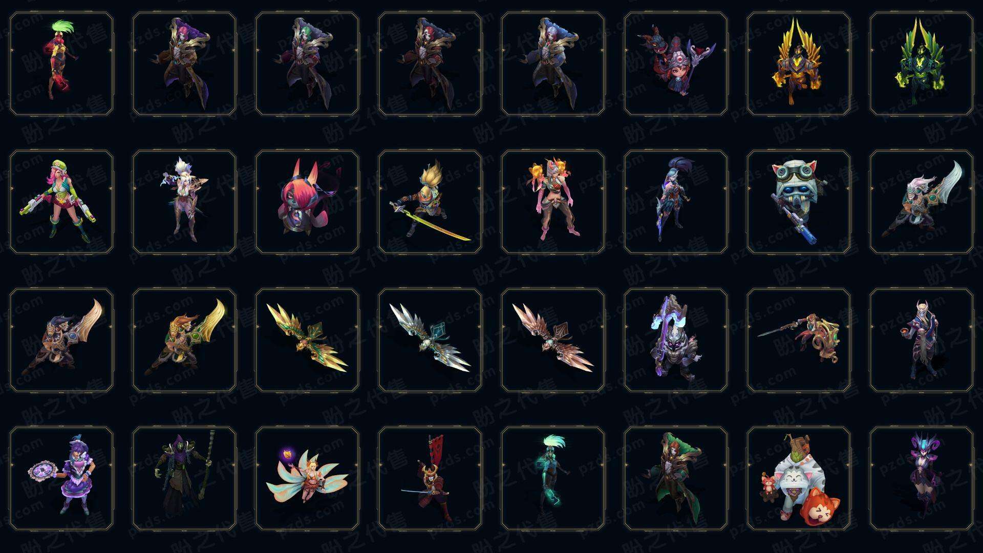983x553 pixels.
Task: Select the girl holding two orange flames
Action: 553,202
